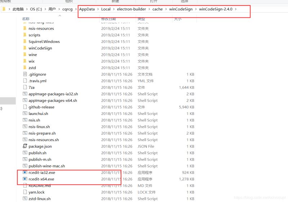Click the 1,278 KB size value

coord(186,179)
